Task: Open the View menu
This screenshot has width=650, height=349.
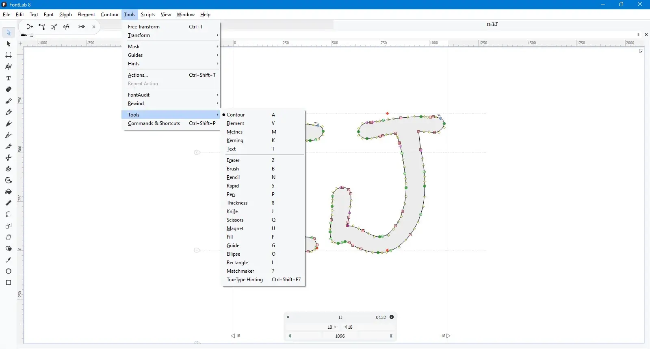Action: point(166,15)
